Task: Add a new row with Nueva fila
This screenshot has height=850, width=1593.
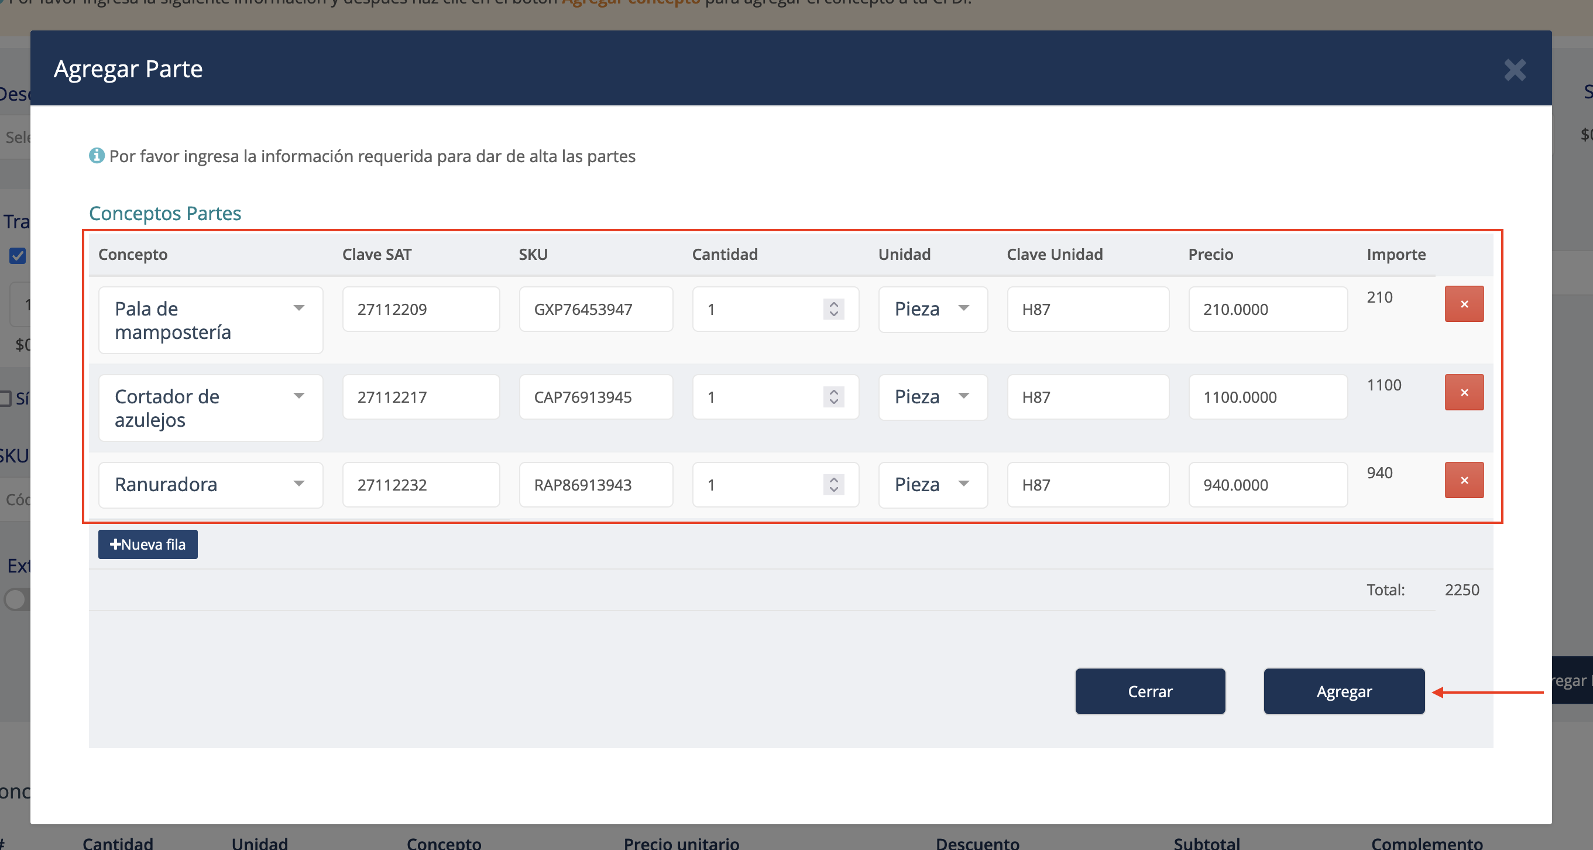Action: [148, 544]
